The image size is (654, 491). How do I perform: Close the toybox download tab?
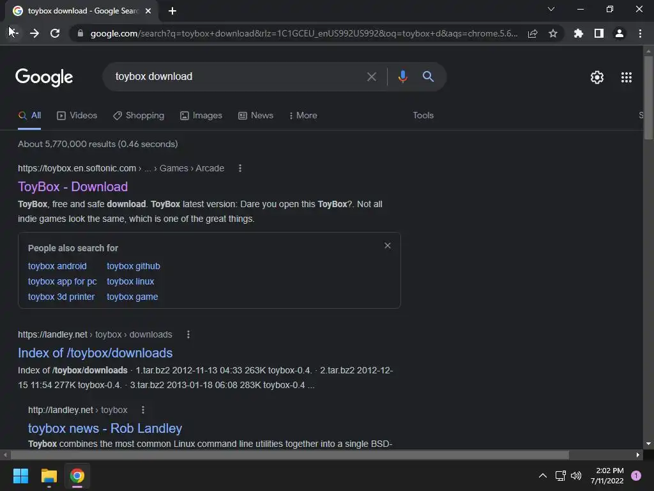click(148, 11)
